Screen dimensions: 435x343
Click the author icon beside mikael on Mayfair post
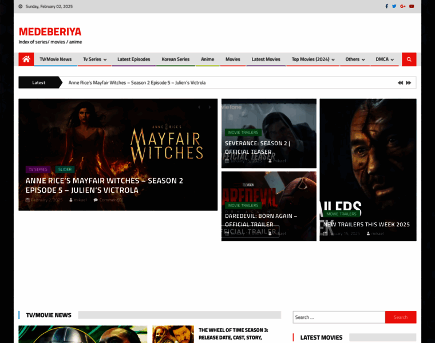point(71,200)
